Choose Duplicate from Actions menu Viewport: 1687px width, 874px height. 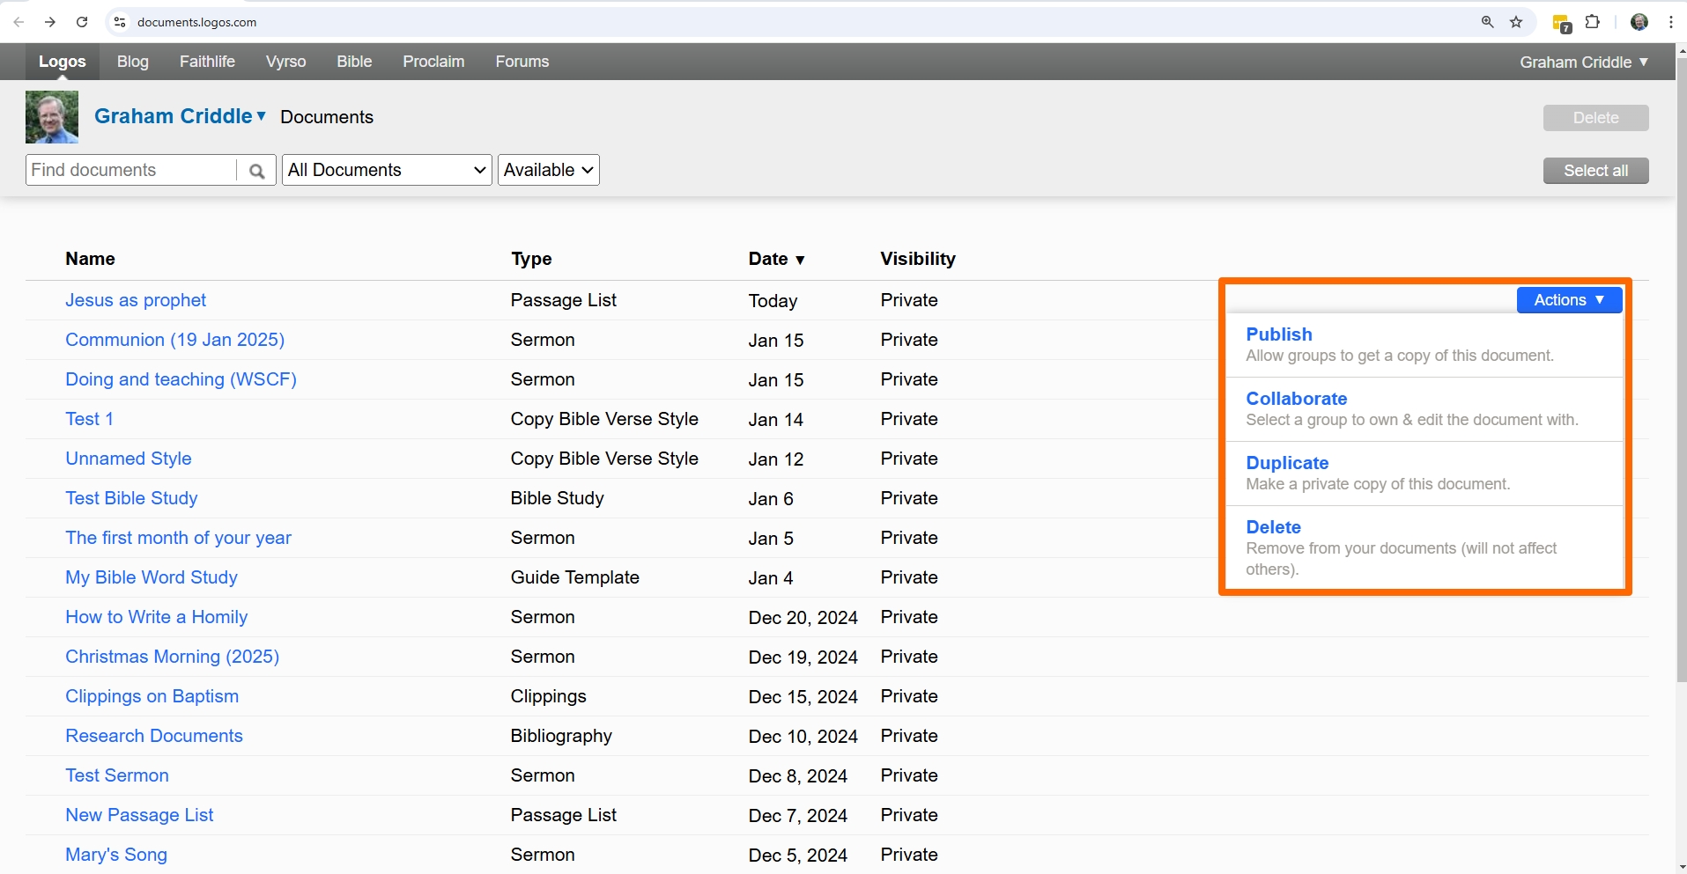tap(1424, 474)
